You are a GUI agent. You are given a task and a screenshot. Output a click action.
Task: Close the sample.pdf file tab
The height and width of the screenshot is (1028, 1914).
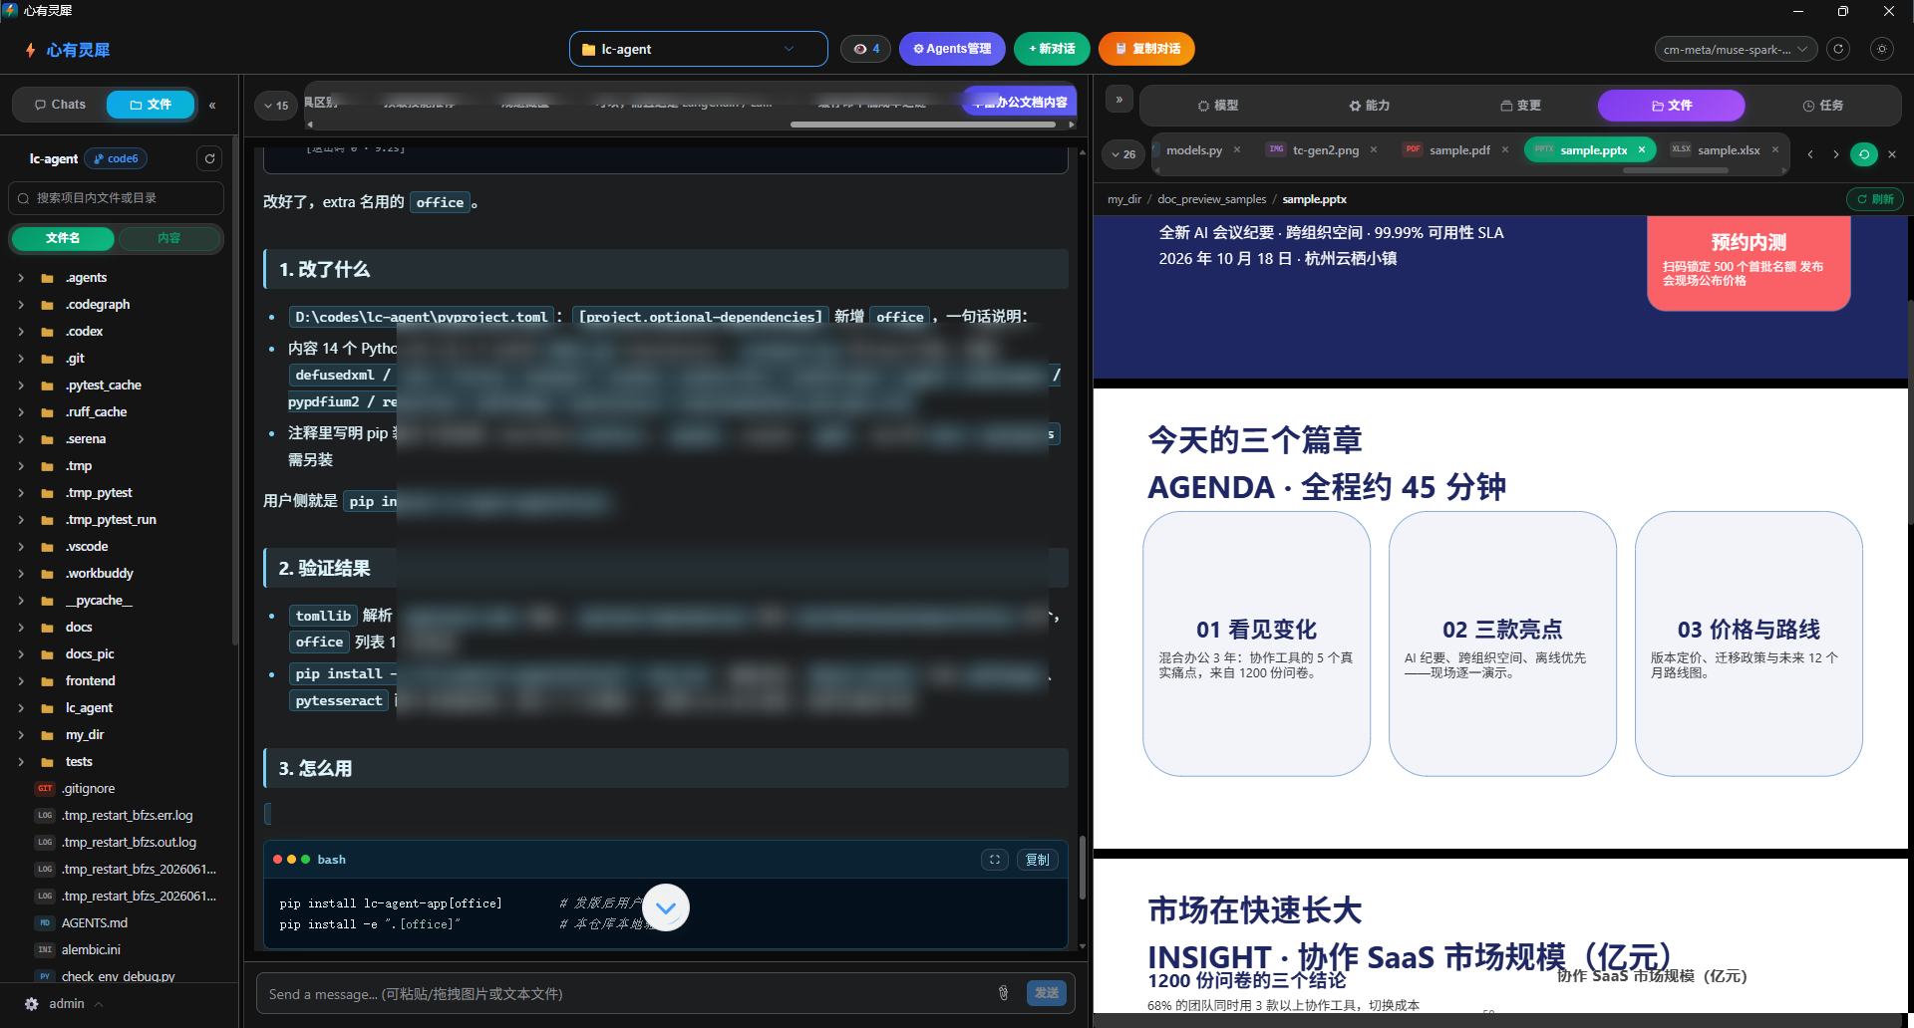point(1505,150)
